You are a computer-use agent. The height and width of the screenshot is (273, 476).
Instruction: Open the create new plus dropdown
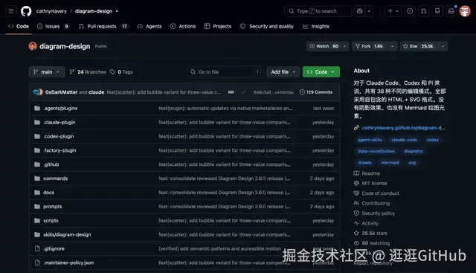[393, 11]
